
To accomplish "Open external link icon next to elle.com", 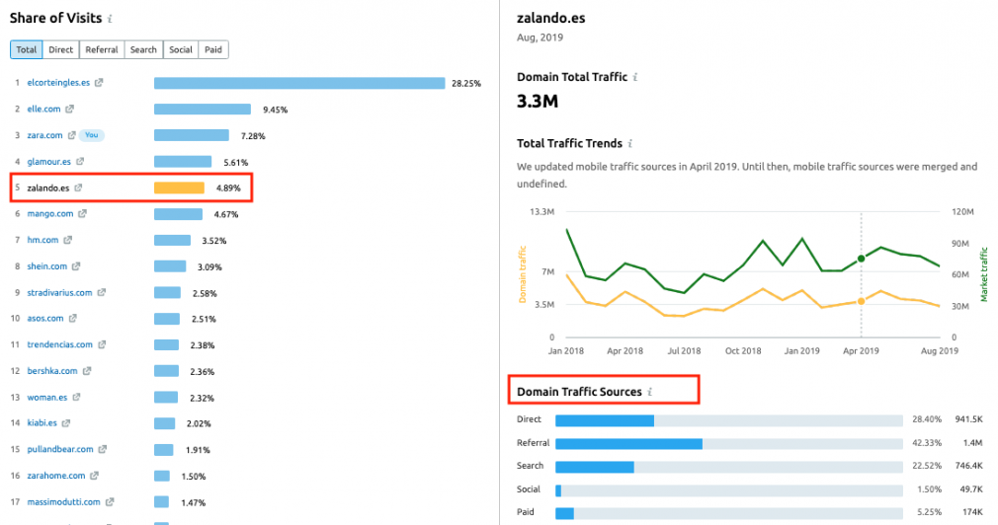I will [x=69, y=109].
